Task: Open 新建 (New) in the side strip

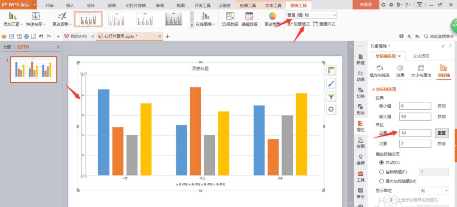Action: point(361,59)
